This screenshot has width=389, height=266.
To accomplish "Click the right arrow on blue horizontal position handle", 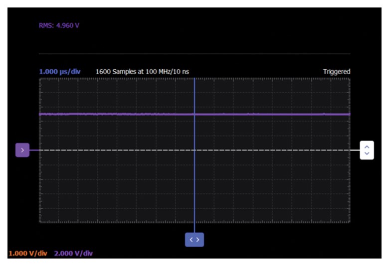I will pyautogui.click(x=198, y=240).
